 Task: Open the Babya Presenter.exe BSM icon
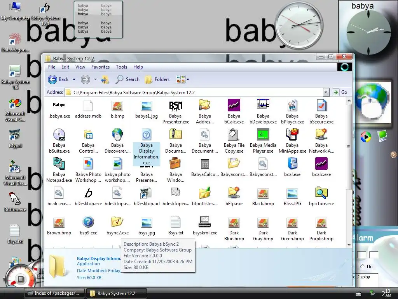(x=176, y=106)
